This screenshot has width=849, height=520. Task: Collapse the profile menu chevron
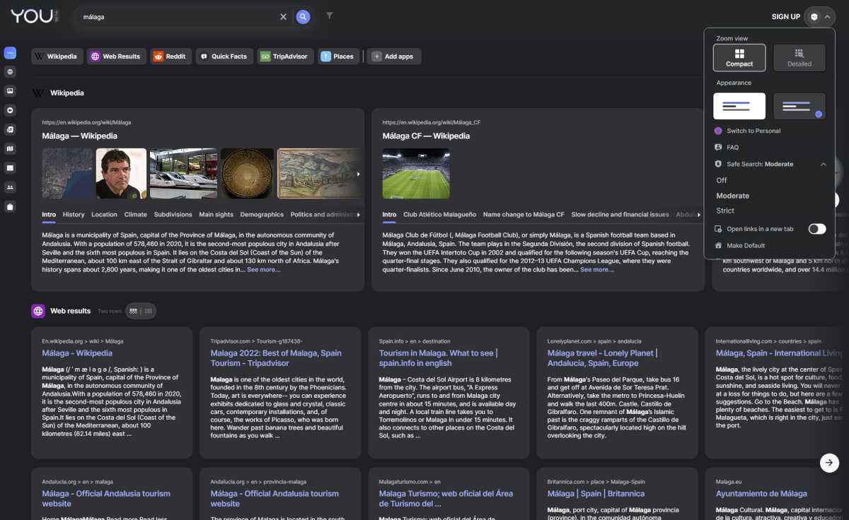(827, 16)
